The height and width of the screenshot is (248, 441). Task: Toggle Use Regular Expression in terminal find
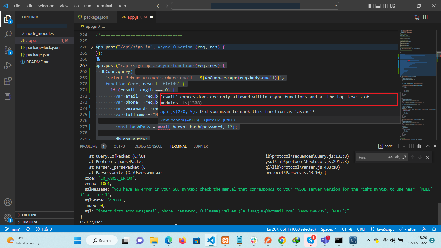point(405,157)
